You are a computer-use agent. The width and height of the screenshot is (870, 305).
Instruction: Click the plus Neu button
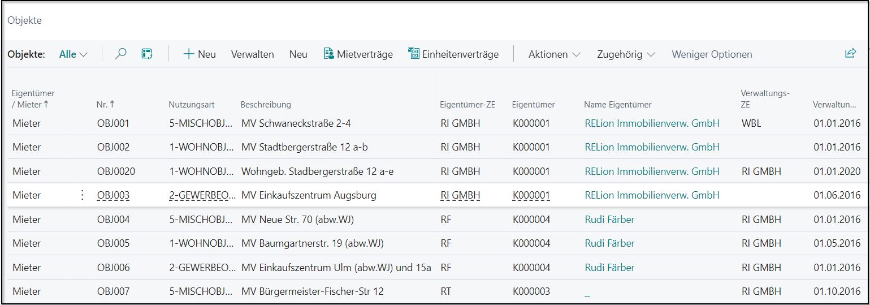point(200,54)
